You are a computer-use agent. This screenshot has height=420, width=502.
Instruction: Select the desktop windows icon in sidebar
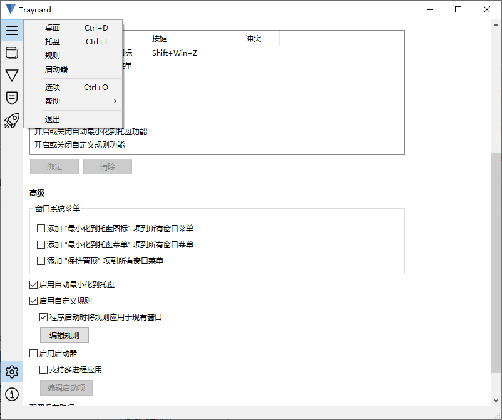11,53
